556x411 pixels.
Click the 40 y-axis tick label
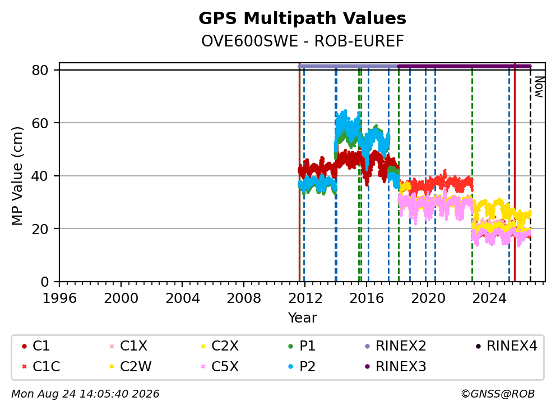coord(40,176)
